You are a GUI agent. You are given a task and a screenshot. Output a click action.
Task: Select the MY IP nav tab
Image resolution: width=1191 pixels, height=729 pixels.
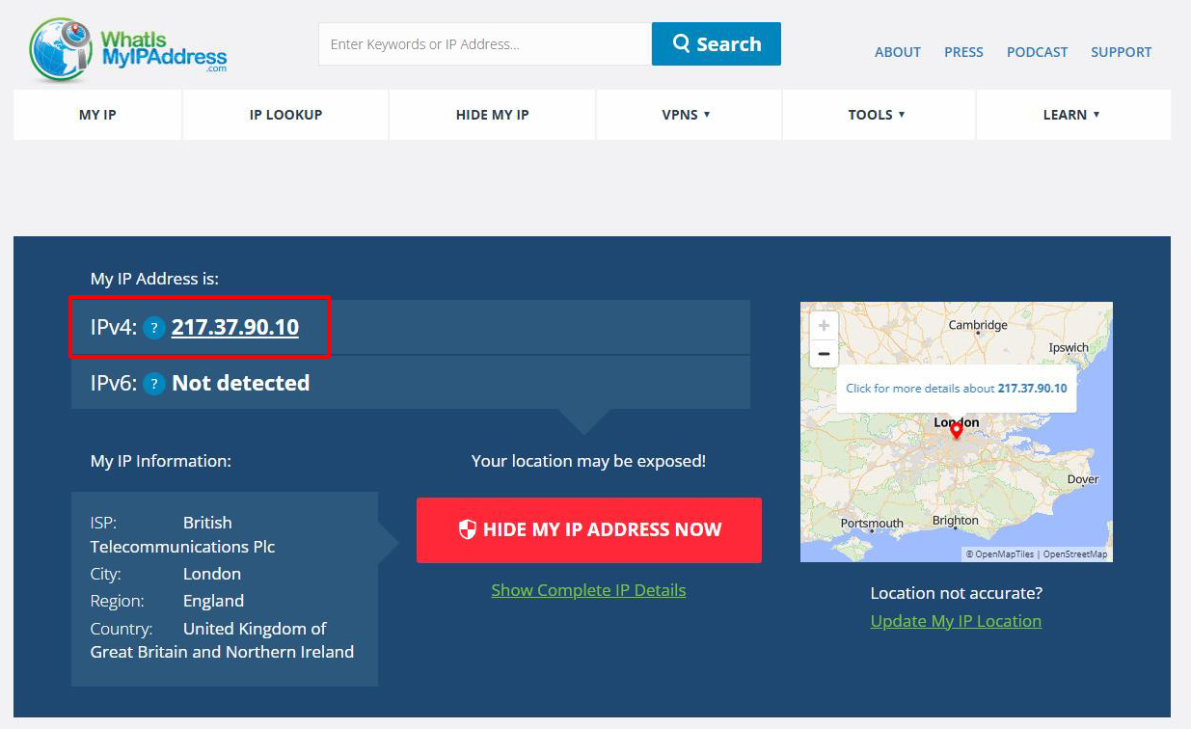click(97, 115)
